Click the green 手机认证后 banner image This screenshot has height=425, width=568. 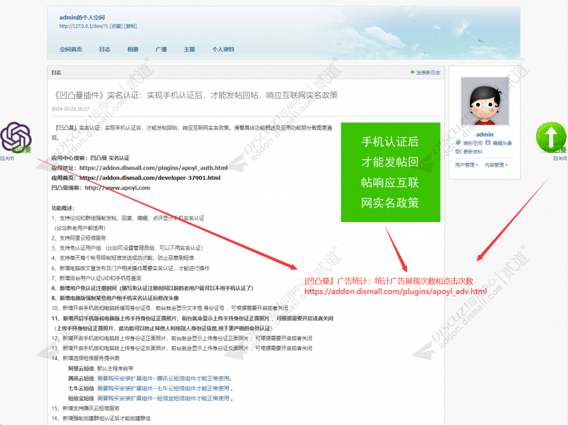391,172
